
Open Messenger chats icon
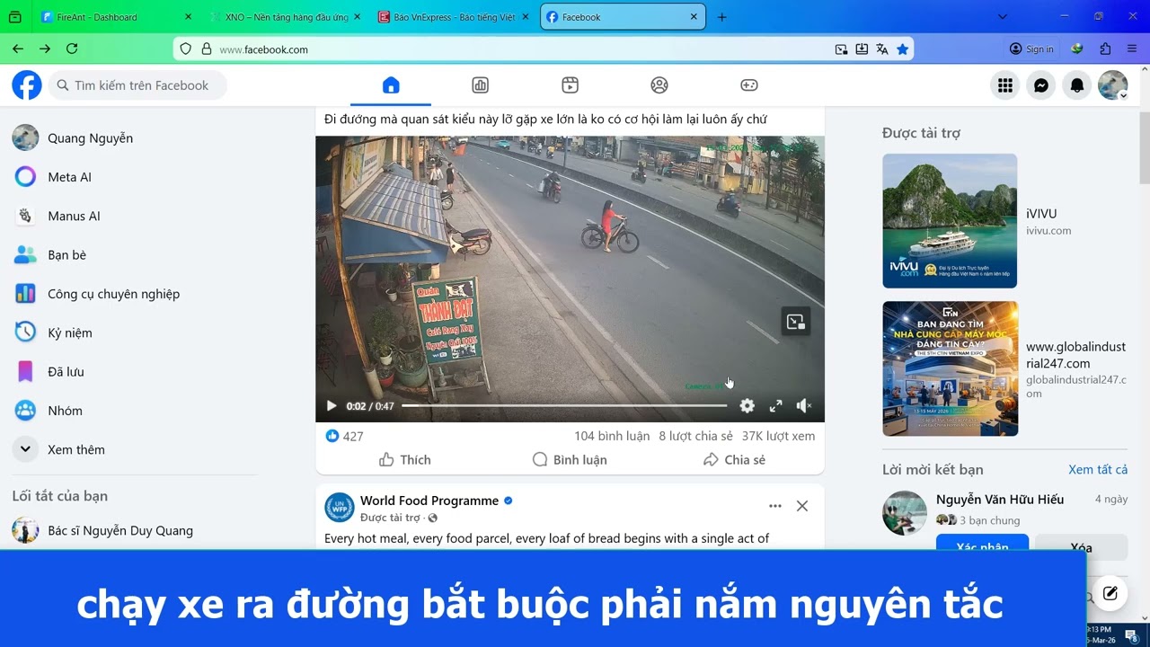1041,85
